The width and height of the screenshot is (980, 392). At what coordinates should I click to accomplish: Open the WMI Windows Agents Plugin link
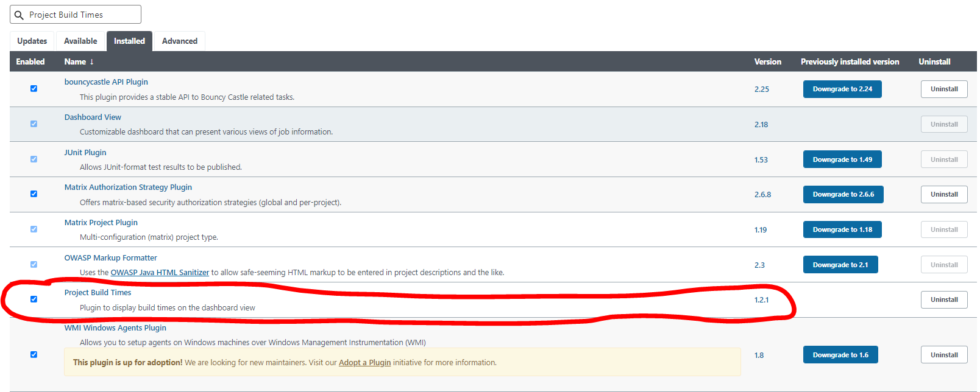115,327
